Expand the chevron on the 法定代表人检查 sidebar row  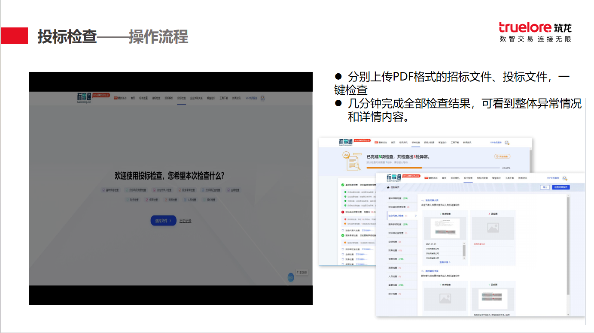pyautogui.click(x=416, y=216)
